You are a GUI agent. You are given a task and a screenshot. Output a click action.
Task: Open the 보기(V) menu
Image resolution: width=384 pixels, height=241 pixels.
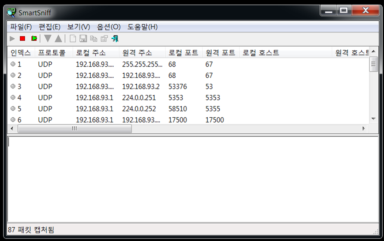(x=79, y=27)
